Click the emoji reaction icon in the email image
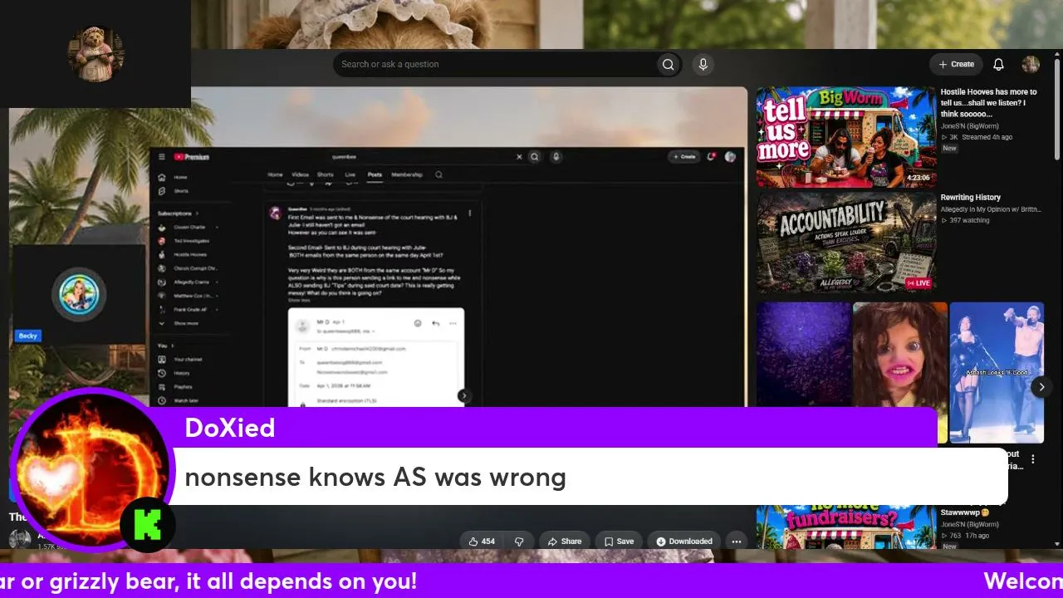This screenshot has height=598, width=1063. click(x=418, y=323)
